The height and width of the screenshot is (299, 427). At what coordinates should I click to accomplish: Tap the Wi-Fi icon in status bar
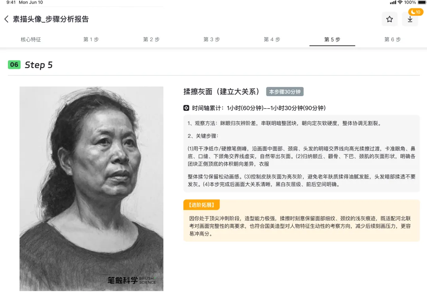point(400,2)
